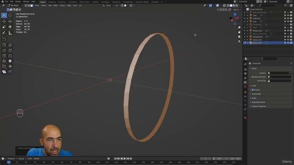The height and width of the screenshot is (165, 294).
Task: Hide Sphere.002 via its eye icon
Action: click(288, 40)
